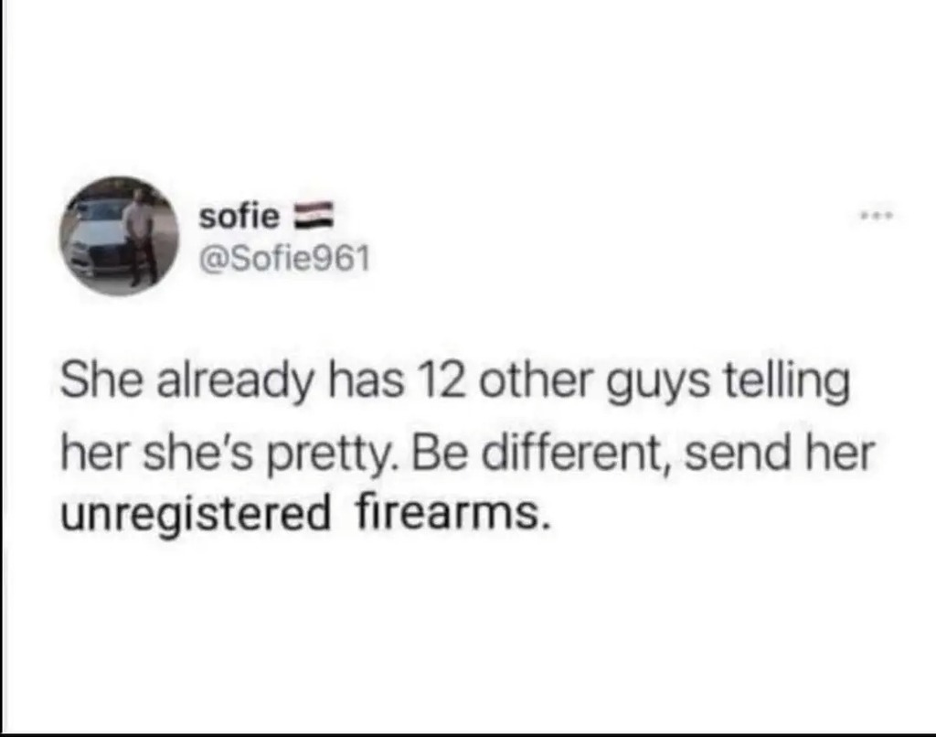Click the display name "sofie"
This screenshot has width=936, height=737.
(x=239, y=216)
